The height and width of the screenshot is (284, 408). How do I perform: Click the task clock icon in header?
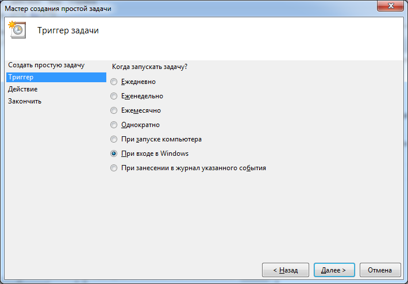[x=17, y=30]
